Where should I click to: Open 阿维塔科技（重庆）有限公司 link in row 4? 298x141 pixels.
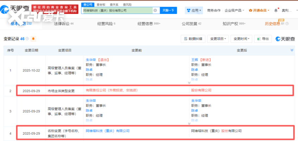107,131
